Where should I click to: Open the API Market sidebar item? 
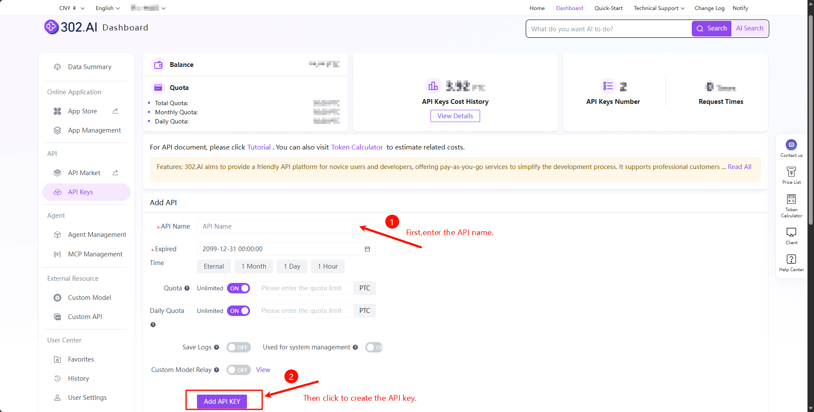coord(84,173)
